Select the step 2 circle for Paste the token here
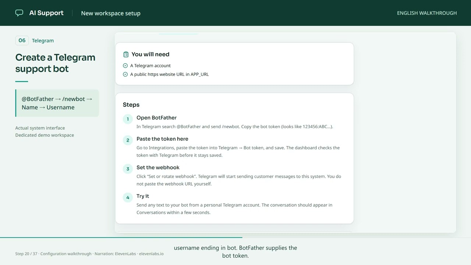 [128, 140]
